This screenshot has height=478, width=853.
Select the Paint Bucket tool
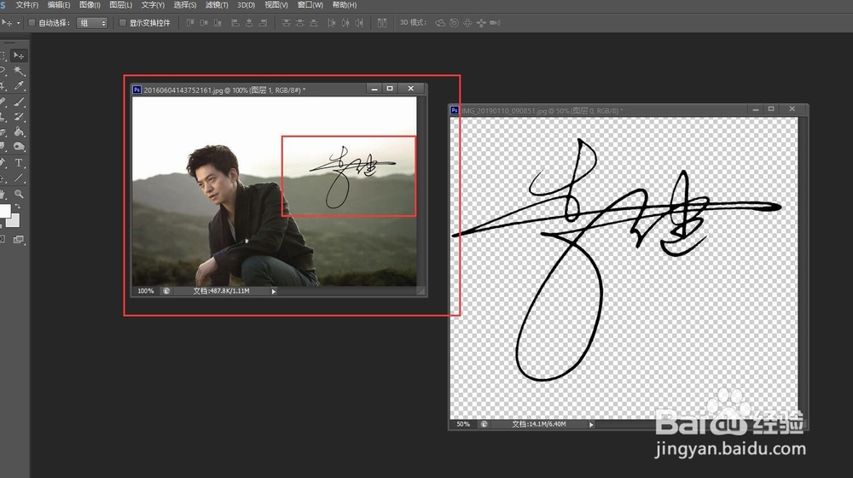(19, 131)
